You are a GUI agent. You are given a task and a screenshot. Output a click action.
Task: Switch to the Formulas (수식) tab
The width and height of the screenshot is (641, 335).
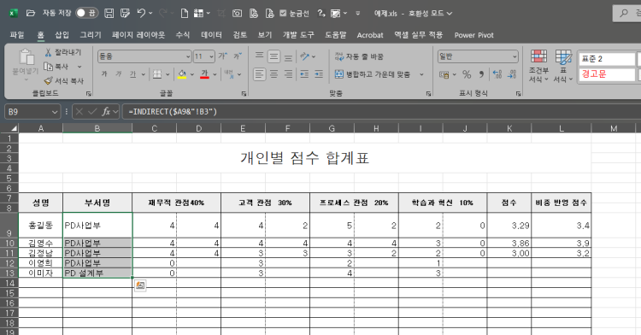tap(182, 35)
